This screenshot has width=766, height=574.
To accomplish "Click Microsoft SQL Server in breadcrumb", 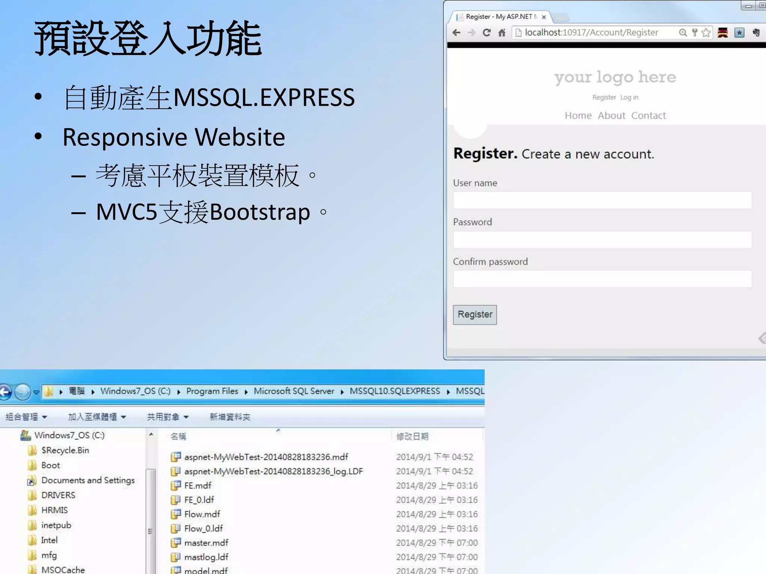I will 294,391.
